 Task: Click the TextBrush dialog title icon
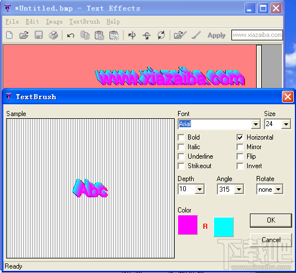pos(9,96)
